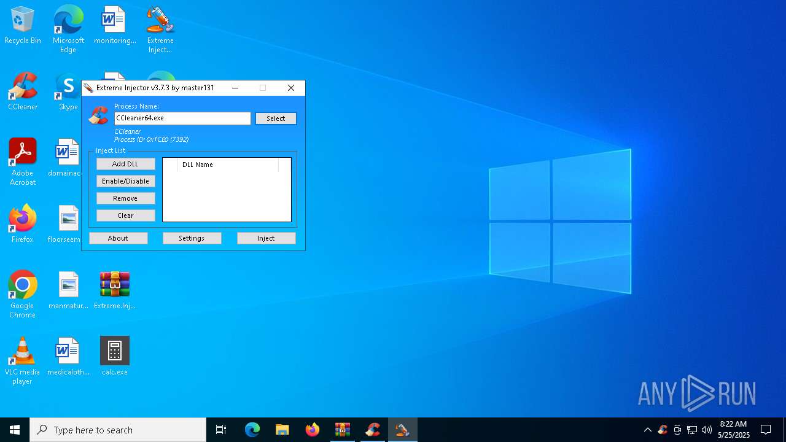
Task: Open the About dialog
Action: click(118, 238)
